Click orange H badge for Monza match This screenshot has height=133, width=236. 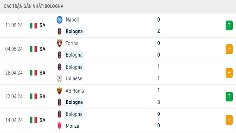(x=229, y=120)
